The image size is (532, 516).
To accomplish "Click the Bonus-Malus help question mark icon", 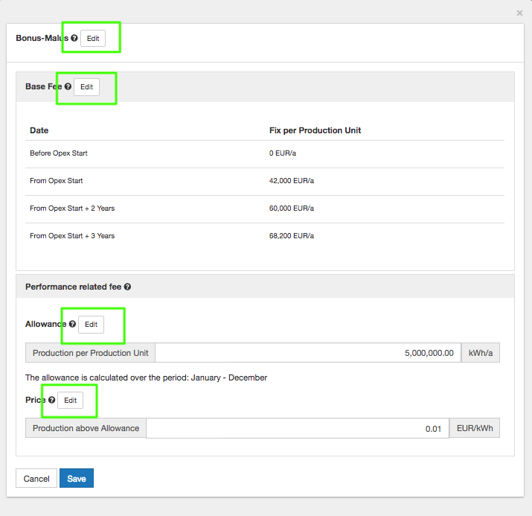I will 74,38.
